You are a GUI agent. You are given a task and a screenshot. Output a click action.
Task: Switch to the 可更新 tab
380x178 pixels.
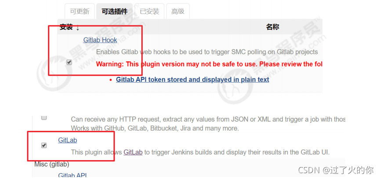(x=80, y=11)
